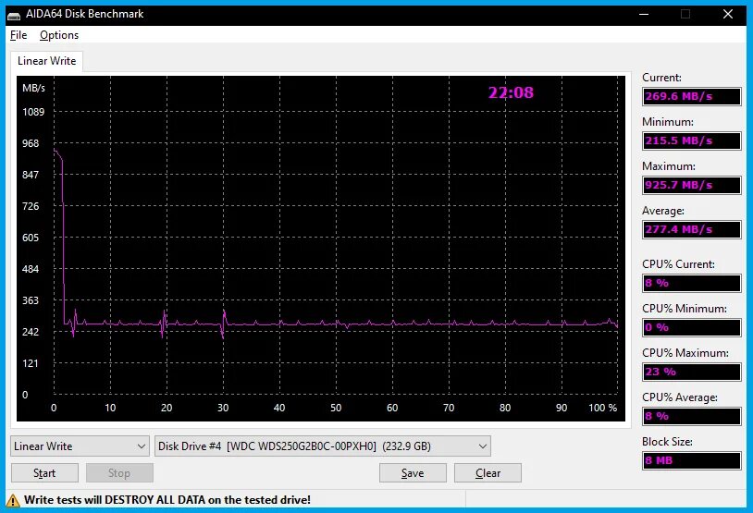
Task: Click the Minimum 215.5 MB/s value
Action: (692, 141)
